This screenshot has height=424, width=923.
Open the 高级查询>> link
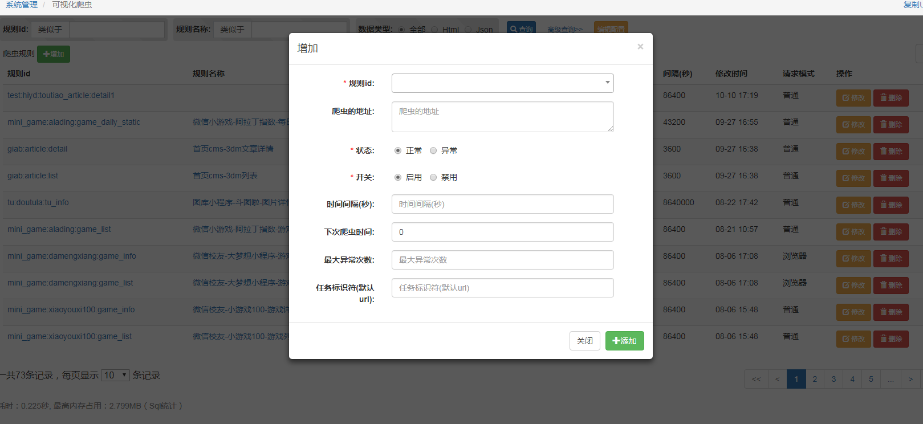[565, 29]
